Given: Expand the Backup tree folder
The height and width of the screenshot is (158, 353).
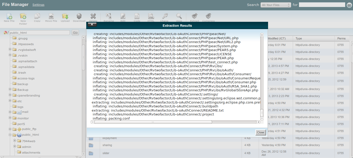Looking at the screenshot, I should click(x=10, y=89).
